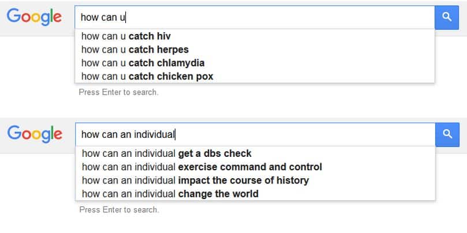Focus the search box containing "how can u"

(254, 17)
